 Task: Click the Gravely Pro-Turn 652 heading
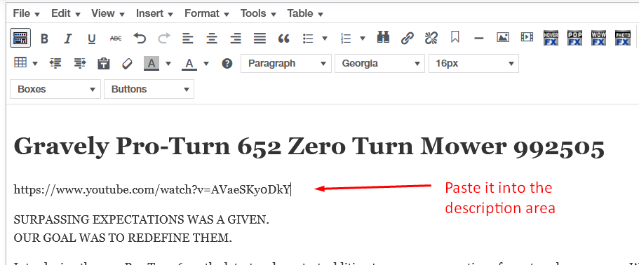(309, 147)
